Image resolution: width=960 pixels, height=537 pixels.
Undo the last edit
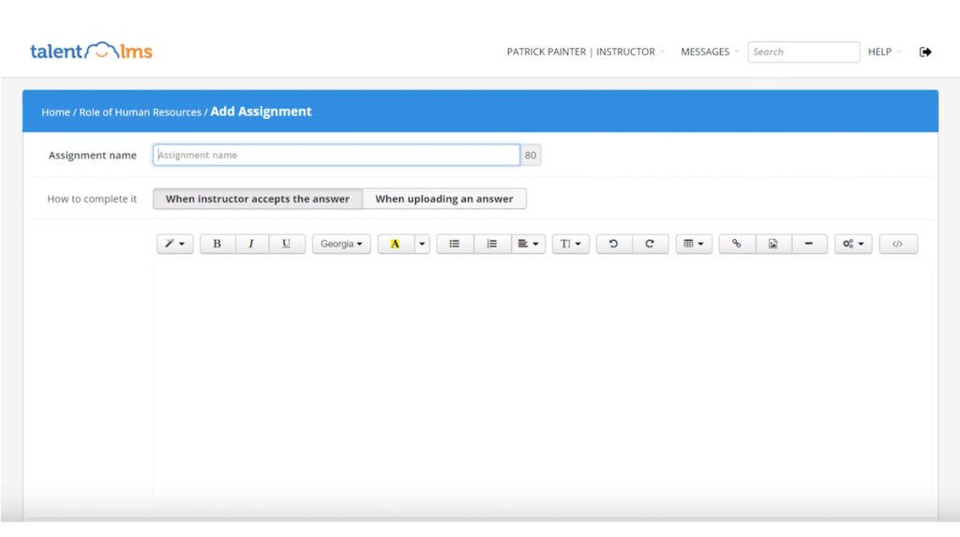(613, 244)
